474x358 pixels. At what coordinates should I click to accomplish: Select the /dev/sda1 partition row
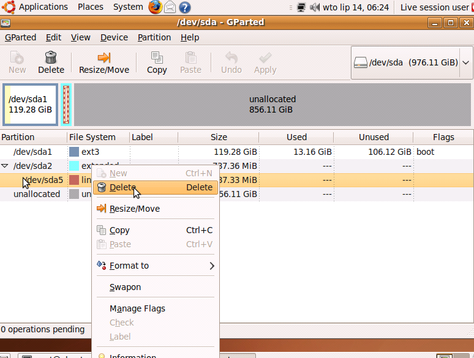tap(237, 152)
